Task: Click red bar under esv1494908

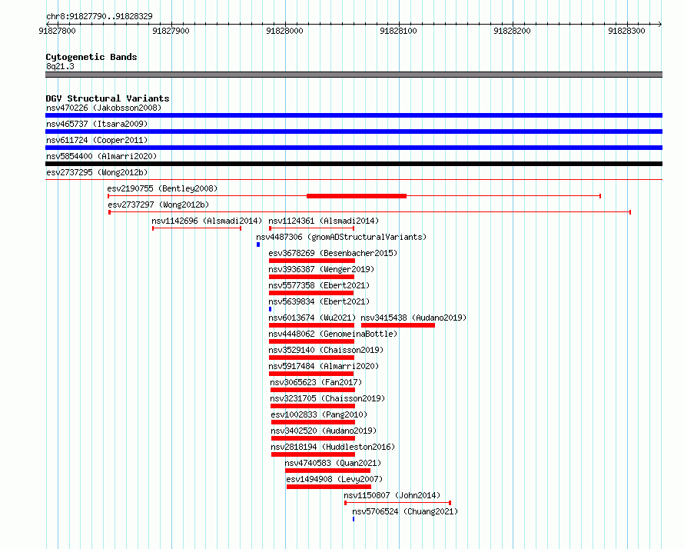Action: [329, 487]
